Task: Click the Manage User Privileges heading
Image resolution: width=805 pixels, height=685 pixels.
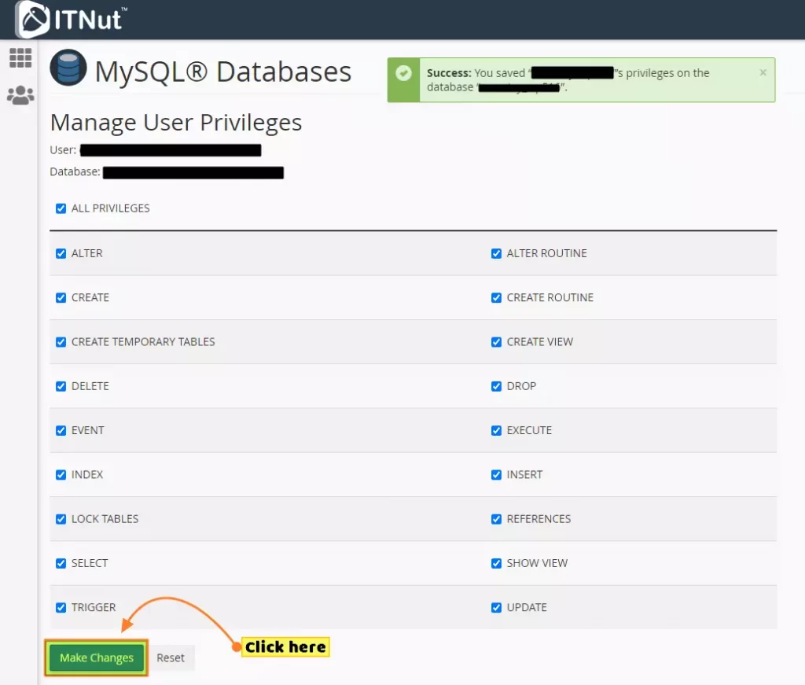Action: tap(176, 123)
